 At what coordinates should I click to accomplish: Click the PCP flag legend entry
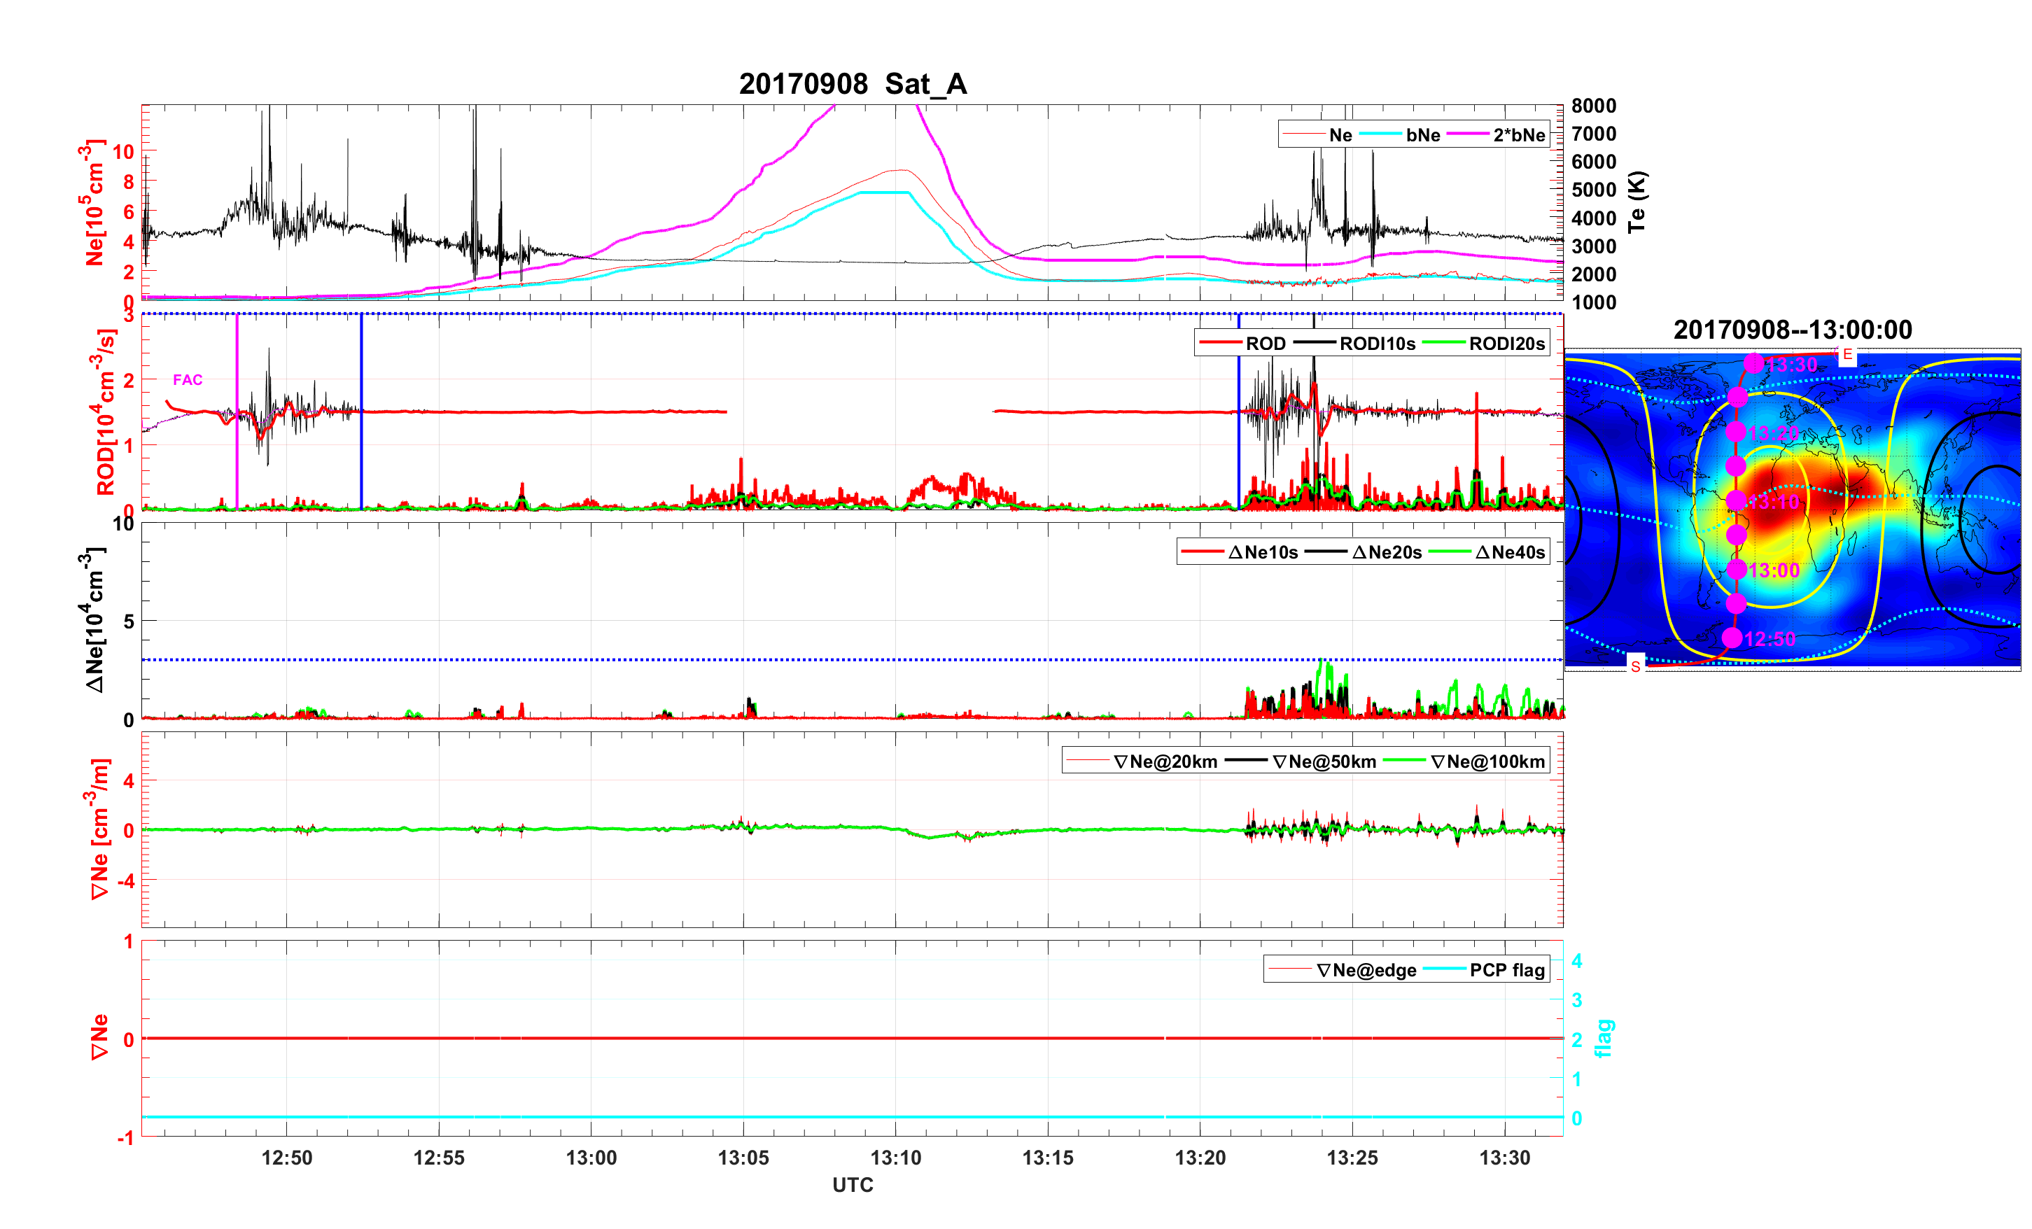(x=1507, y=970)
